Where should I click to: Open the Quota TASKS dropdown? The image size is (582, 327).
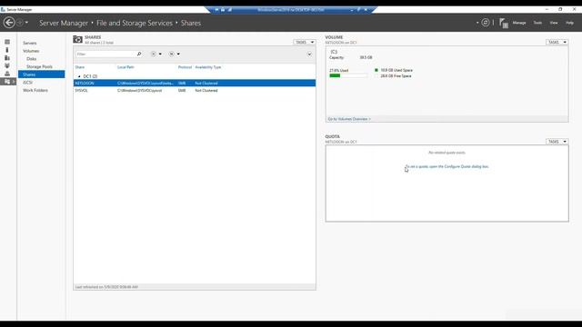(x=557, y=142)
